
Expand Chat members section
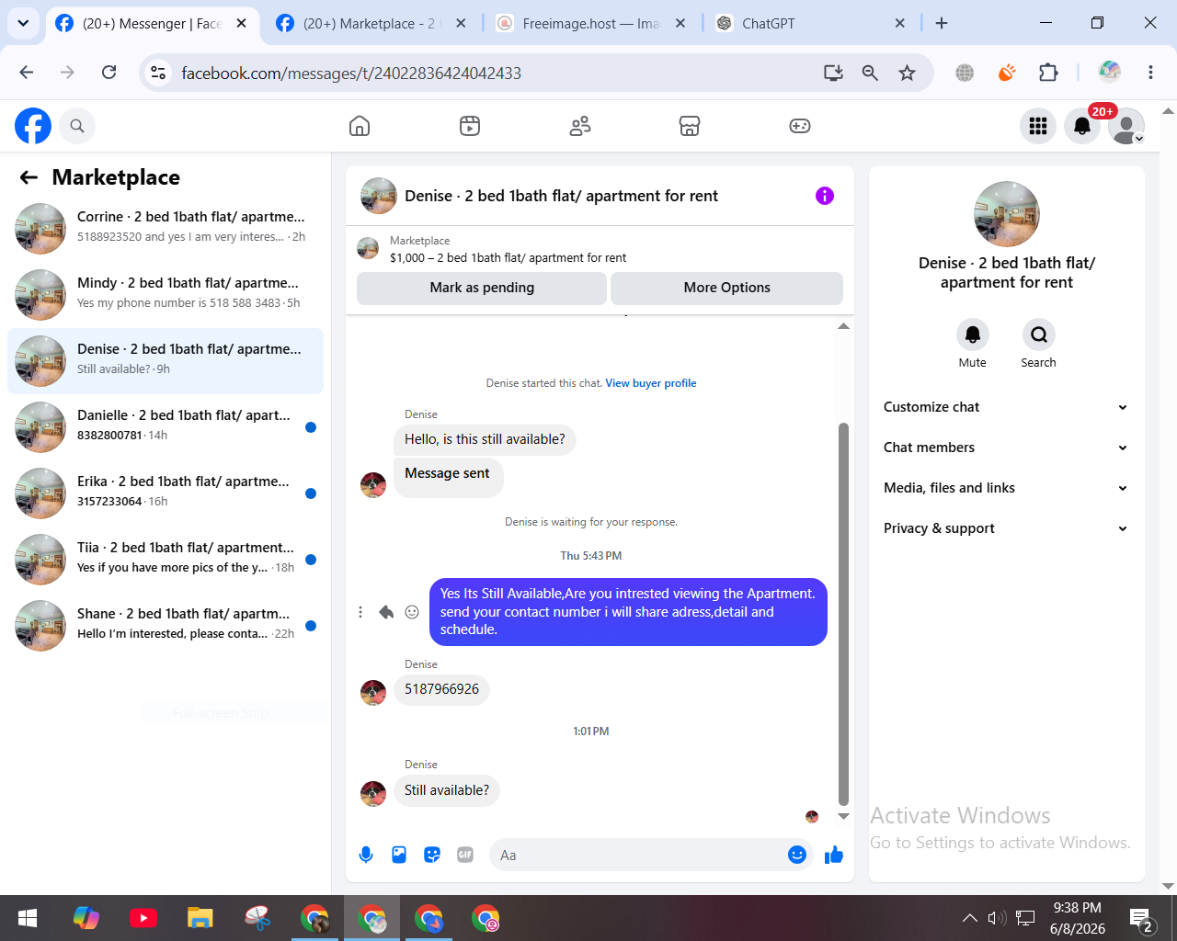pos(1006,448)
